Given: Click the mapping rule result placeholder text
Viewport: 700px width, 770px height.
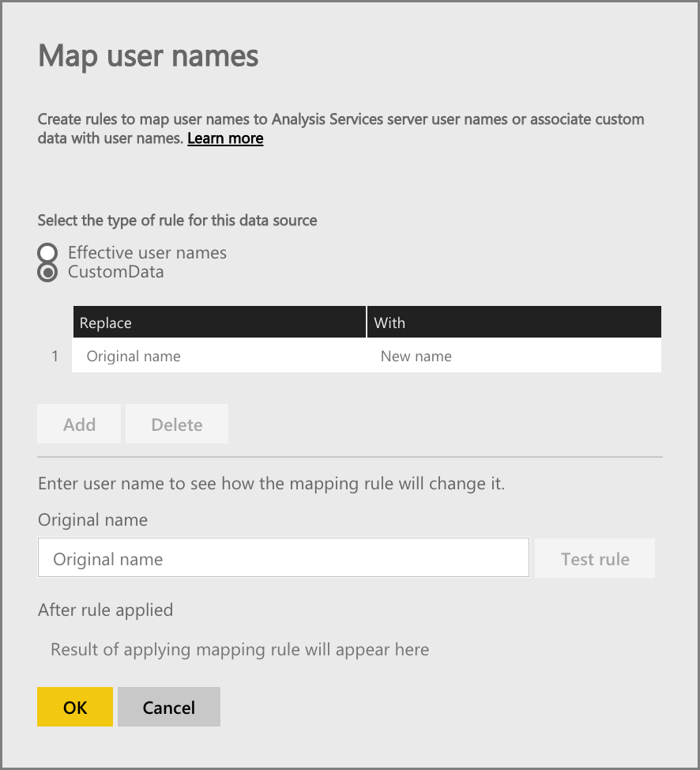Looking at the screenshot, I should (x=240, y=649).
